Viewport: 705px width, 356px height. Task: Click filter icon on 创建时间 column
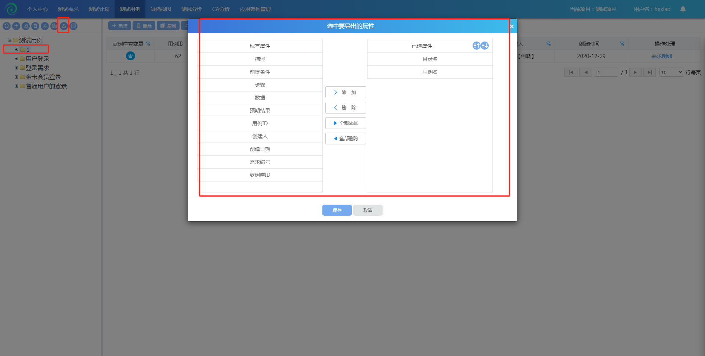tap(622, 44)
